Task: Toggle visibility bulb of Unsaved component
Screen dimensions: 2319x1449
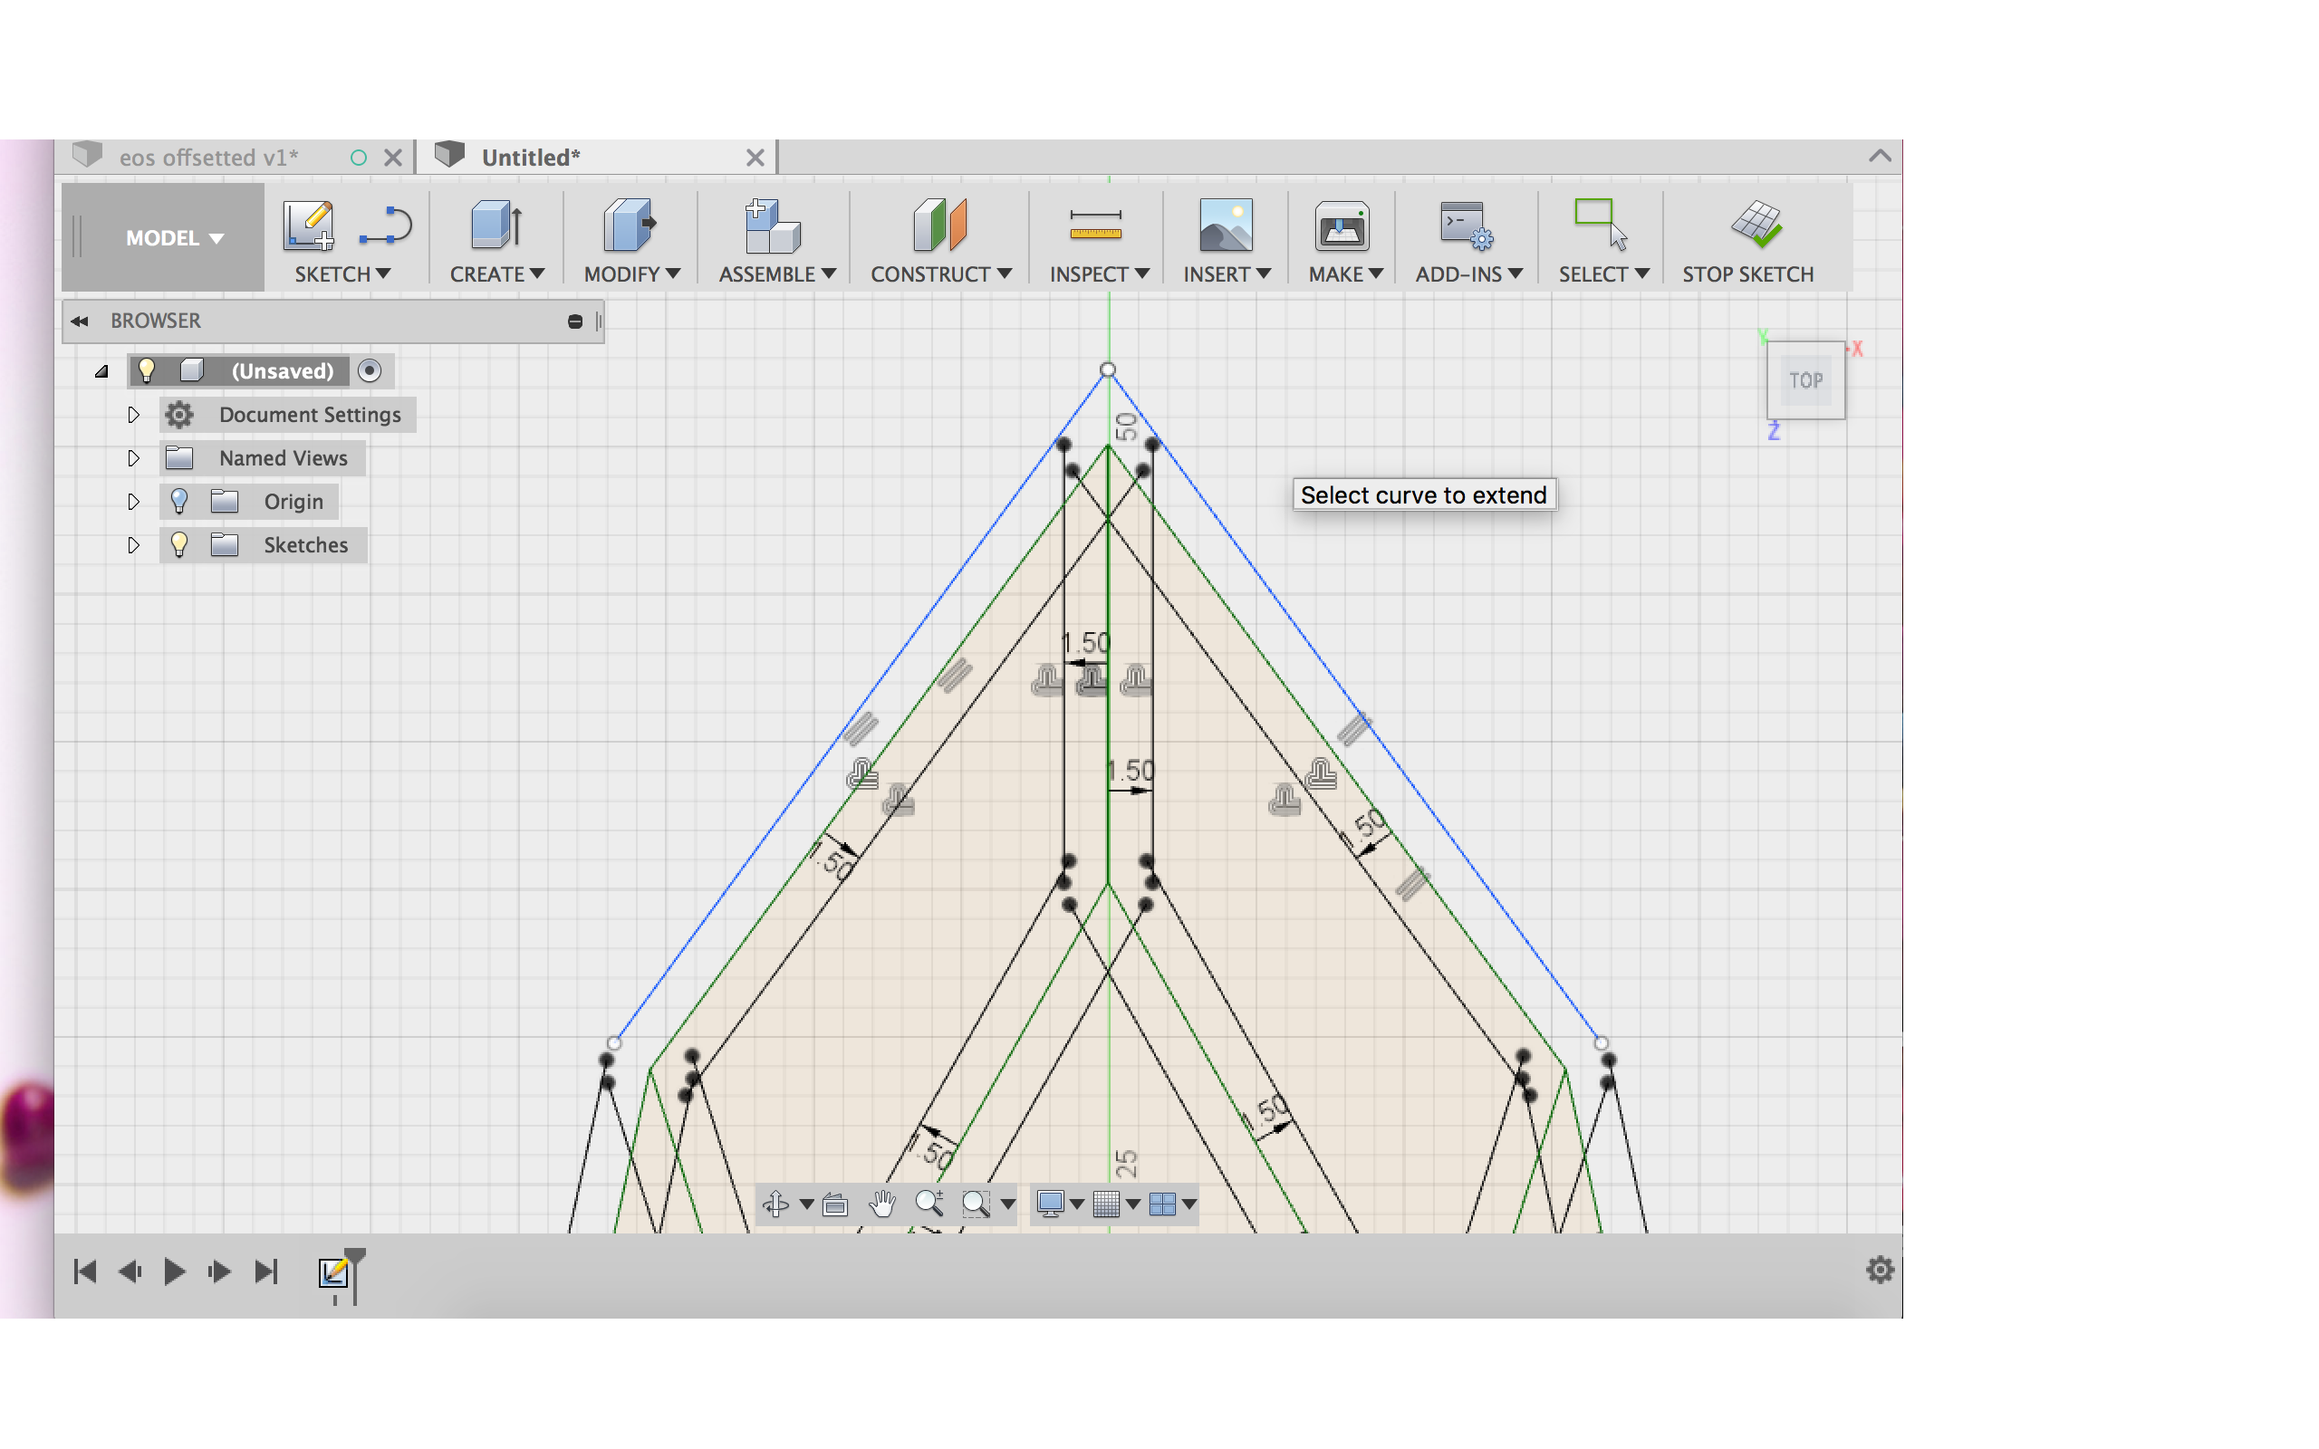Action: pyautogui.click(x=147, y=371)
